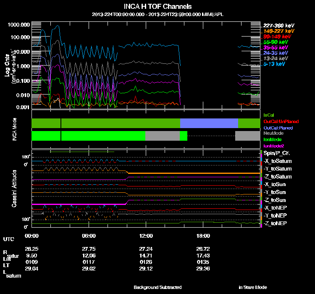This screenshot has height=294, width=315.
Task: Click the blue OutCal:Planed bar segment
Action: 209,123
